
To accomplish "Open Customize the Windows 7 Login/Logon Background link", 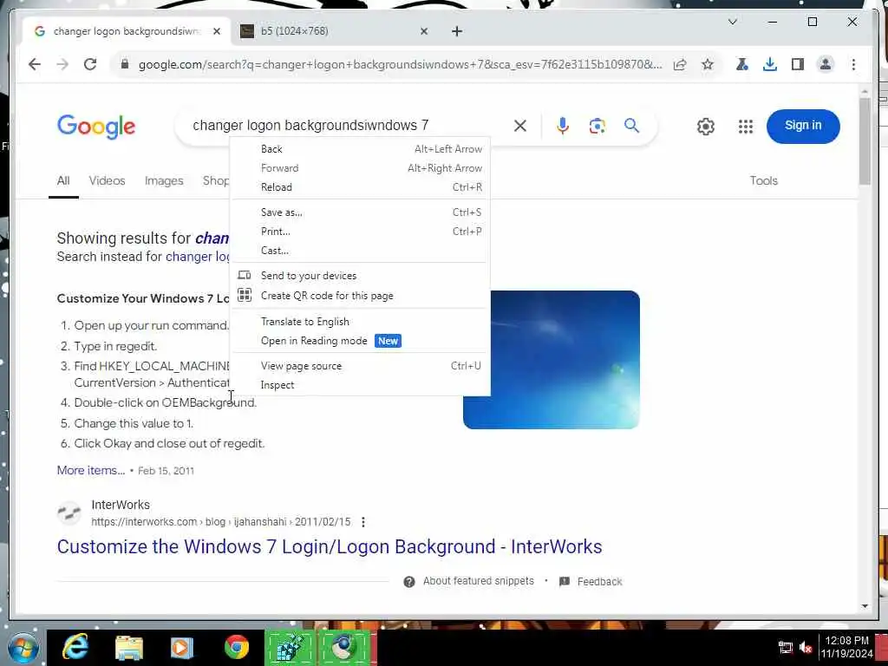I will [x=329, y=546].
